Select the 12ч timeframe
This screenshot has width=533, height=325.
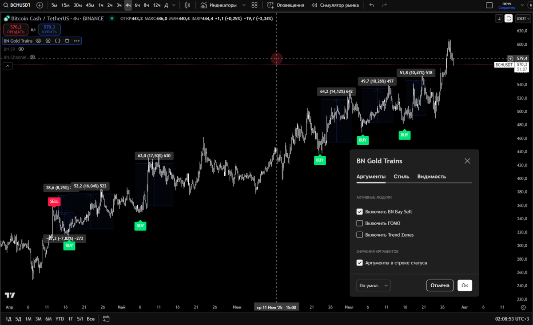(157, 5)
